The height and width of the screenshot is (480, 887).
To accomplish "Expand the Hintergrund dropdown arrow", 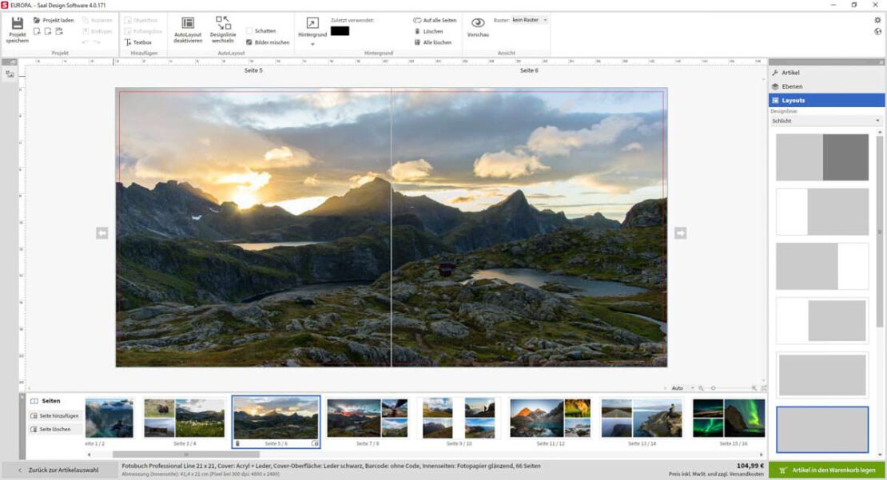I will click(312, 45).
